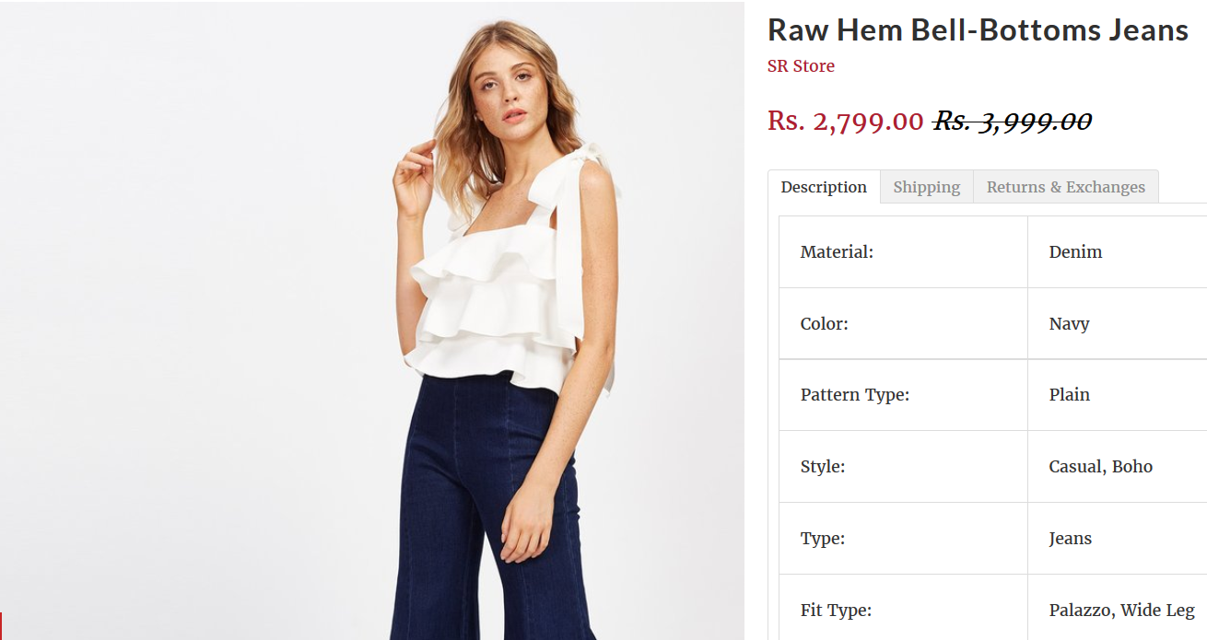Click the Palazzo, Wide Leg value
This screenshot has width=1207, height=640.
1121,611
